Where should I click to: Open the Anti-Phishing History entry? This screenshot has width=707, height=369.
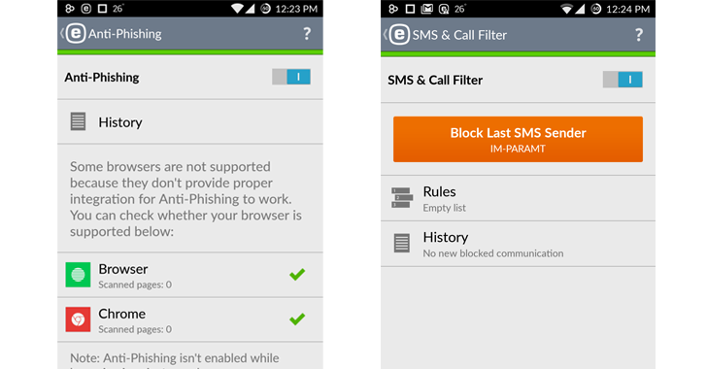pos(190,121)
